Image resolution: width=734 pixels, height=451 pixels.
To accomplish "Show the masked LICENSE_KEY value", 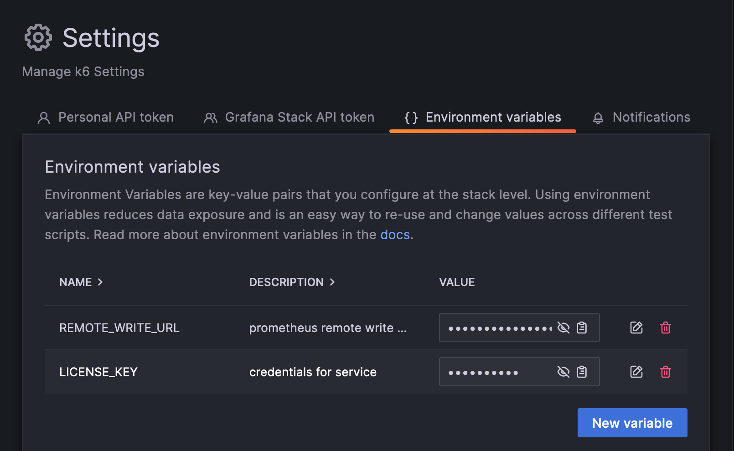I will click(x=564, y=372).
